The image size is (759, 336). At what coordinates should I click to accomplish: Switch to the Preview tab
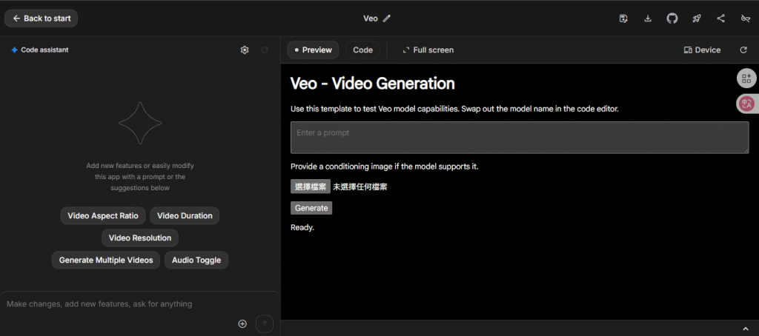point(313,50)
